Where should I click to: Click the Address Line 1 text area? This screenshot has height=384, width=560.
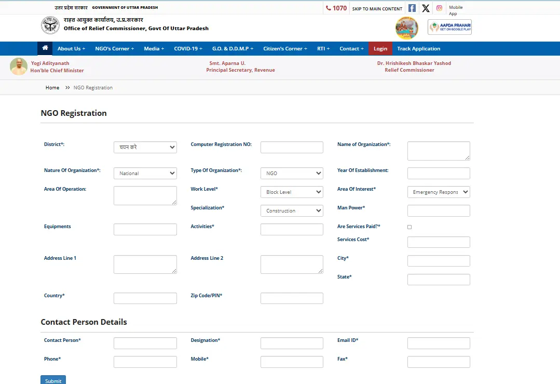pos(145,264)
